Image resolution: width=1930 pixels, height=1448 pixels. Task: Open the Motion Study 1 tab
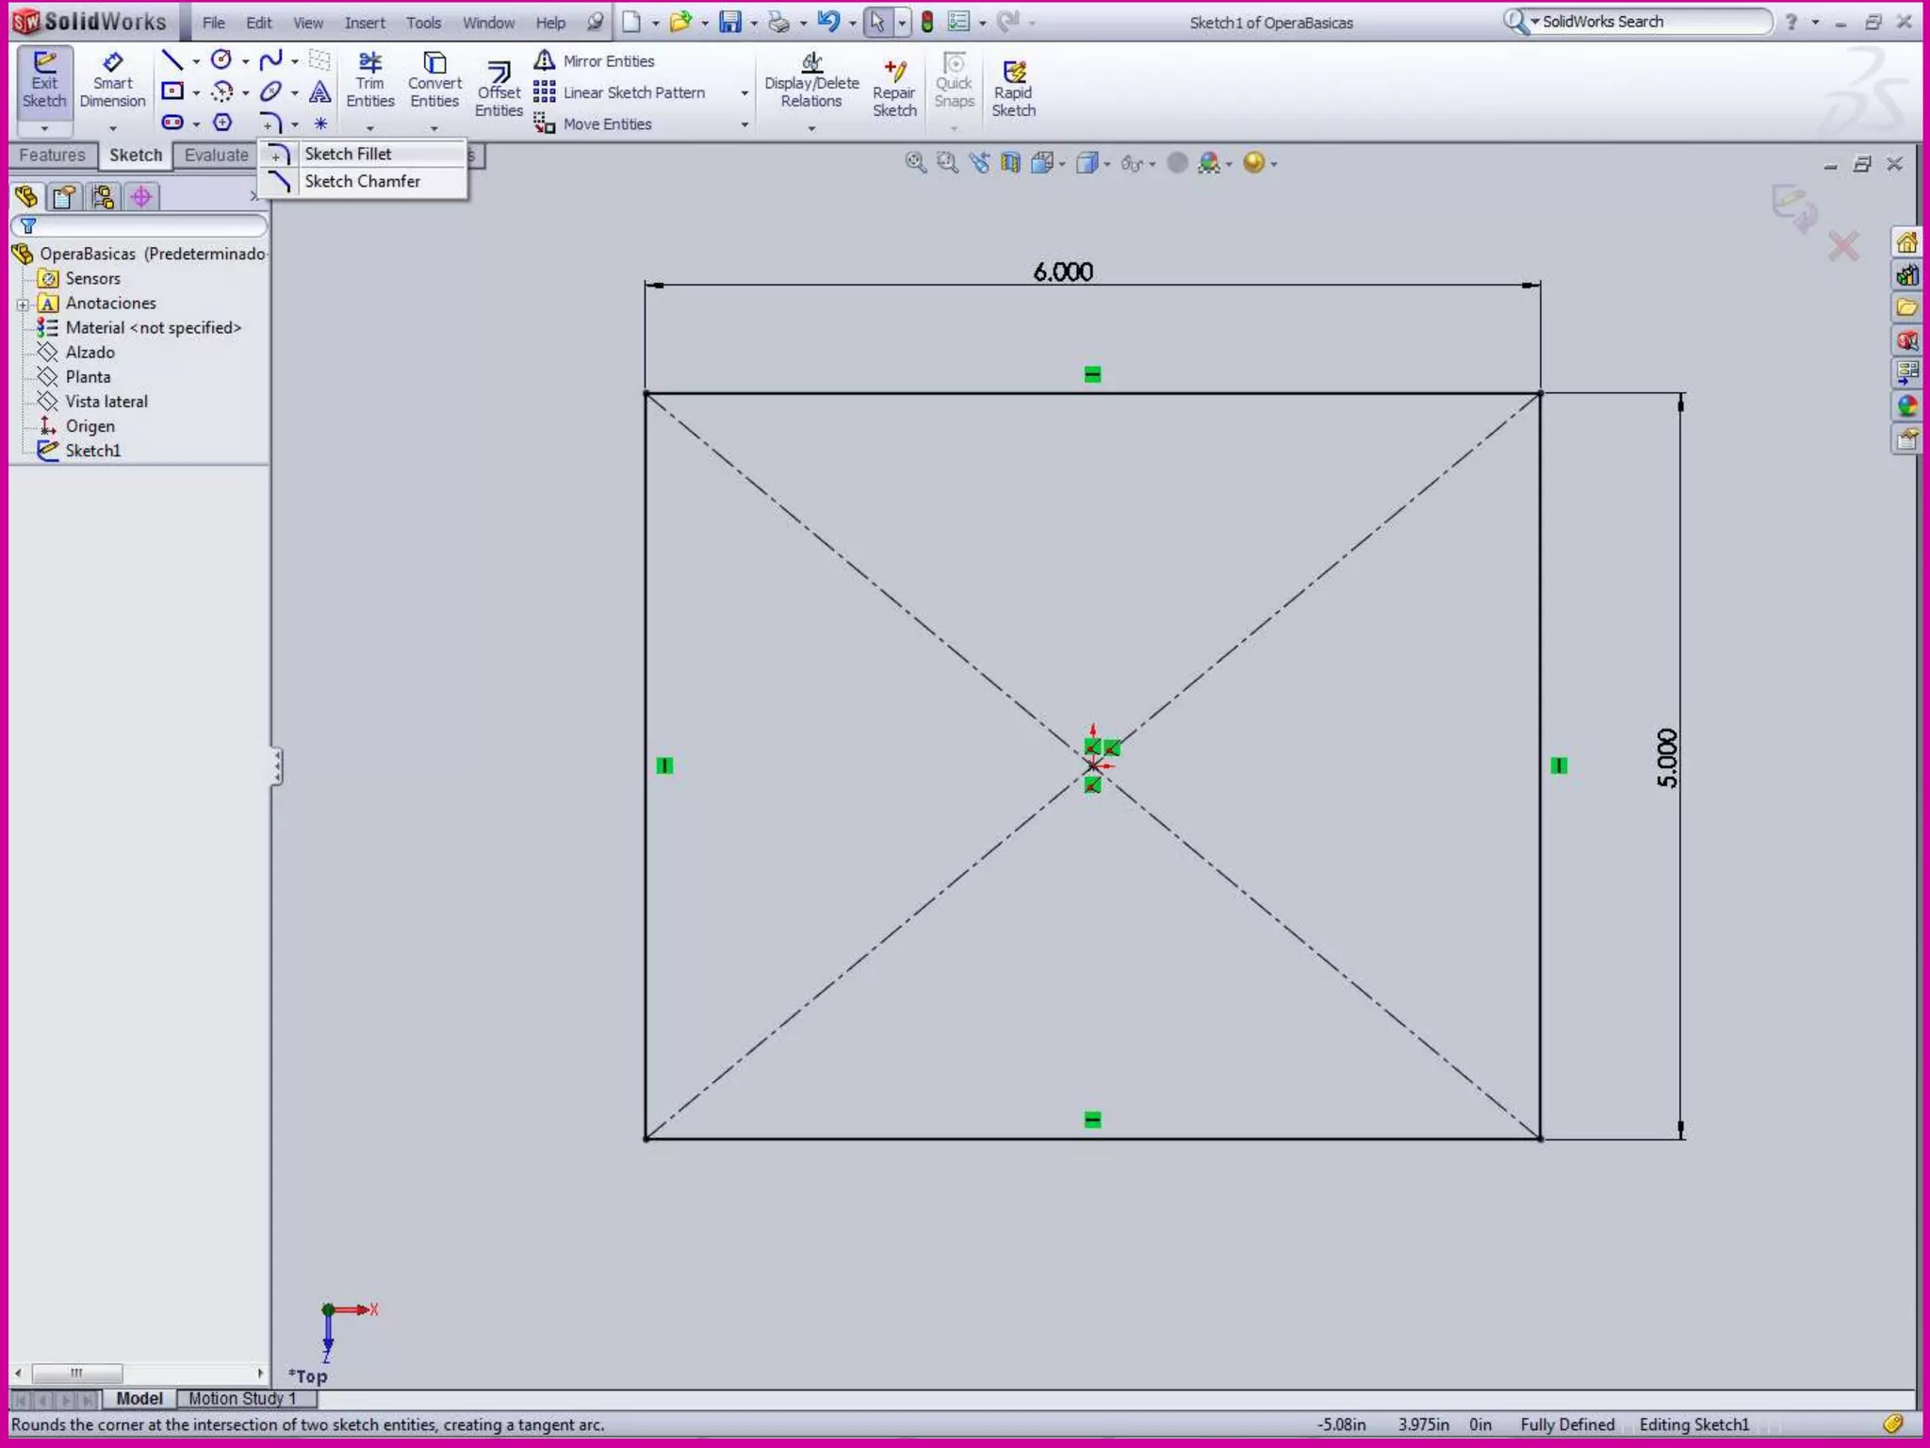click(241, 1398)
